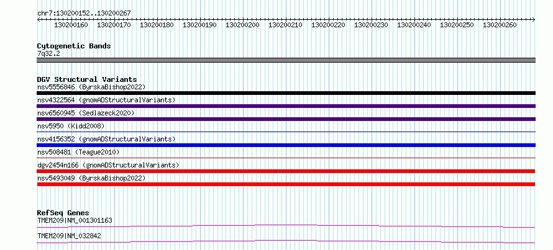Image resolution: width=553 pixels, height=250 pixels.
Task: Click ruler position 130200260
Action: (x=500, y=25)
